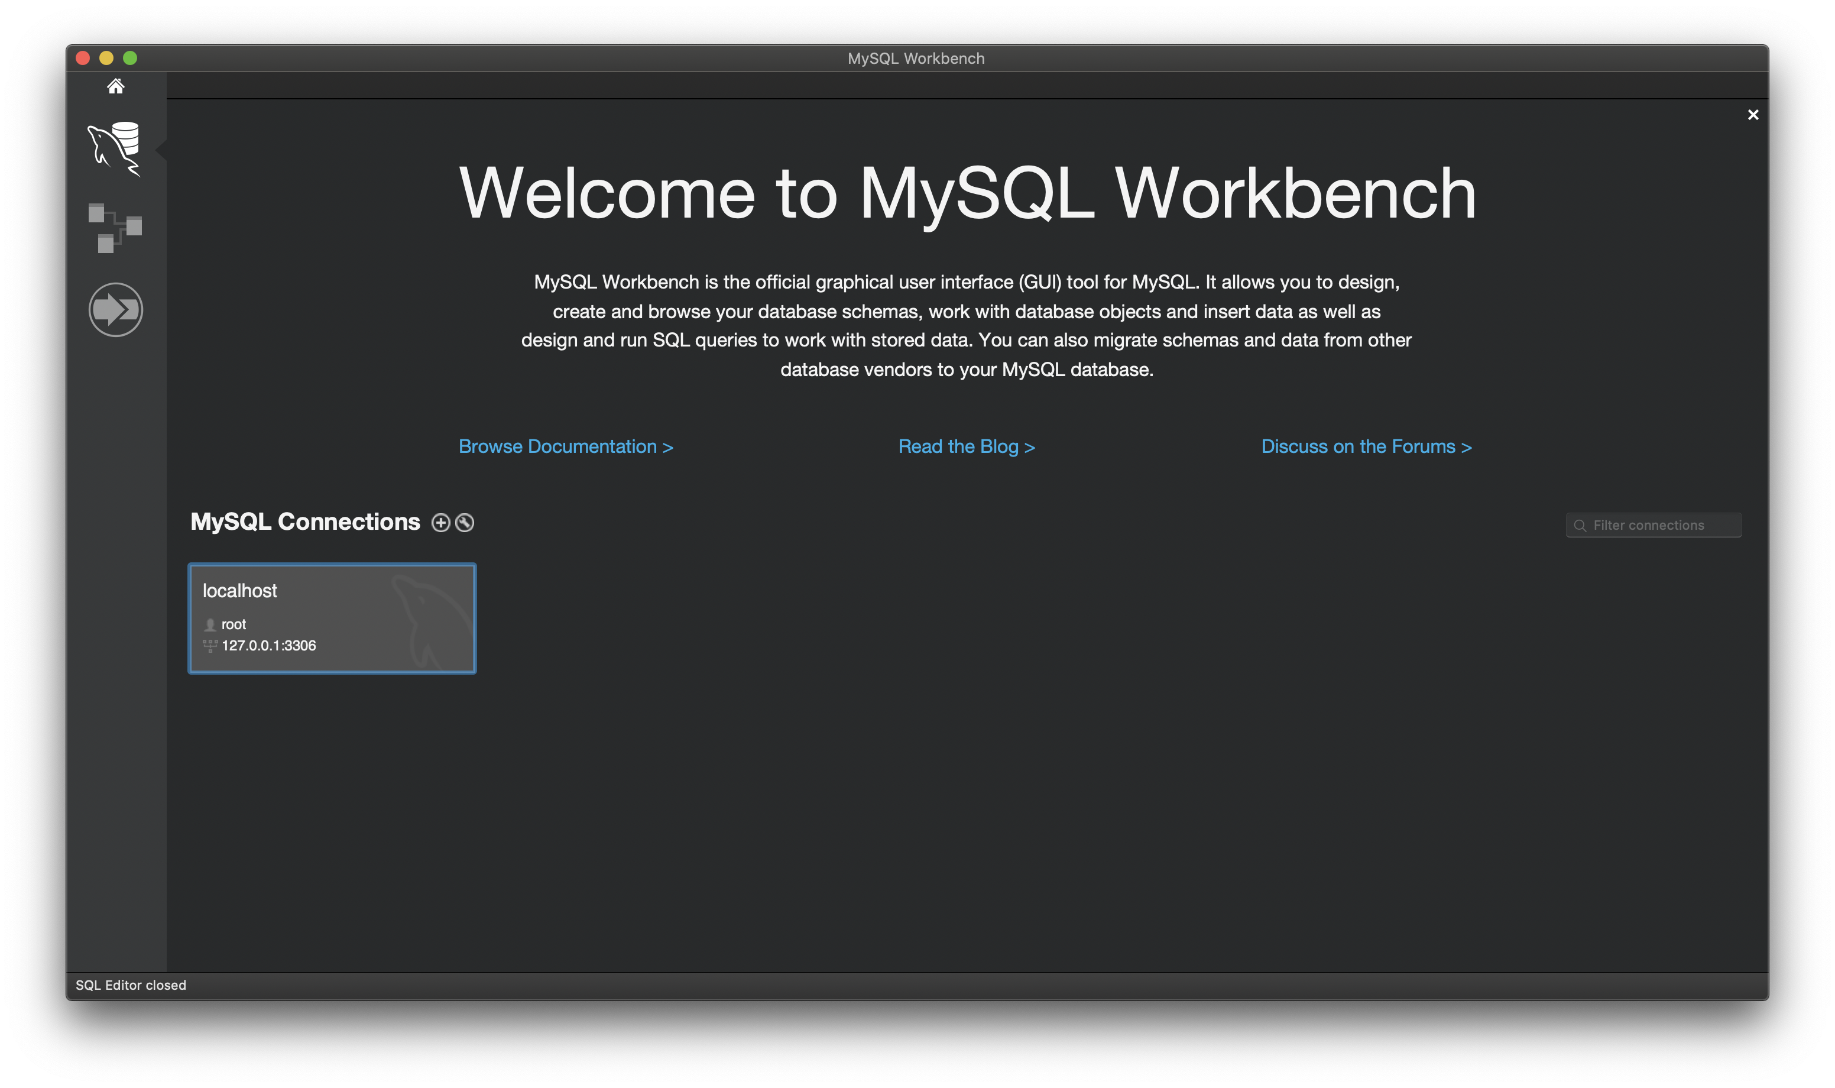Maximize the window with the green button
This screenshot has height=1088, width=1835.
point(129,58)
